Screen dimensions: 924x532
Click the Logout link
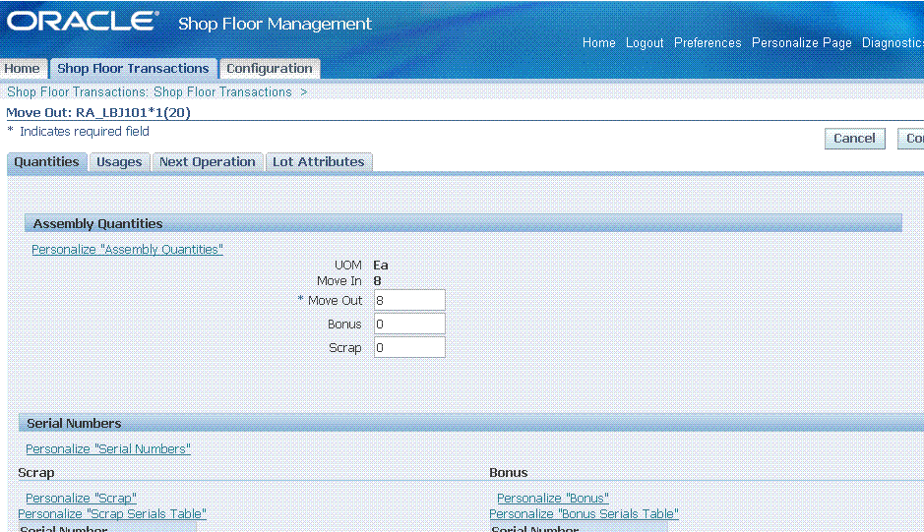click(x=645, y=43)
